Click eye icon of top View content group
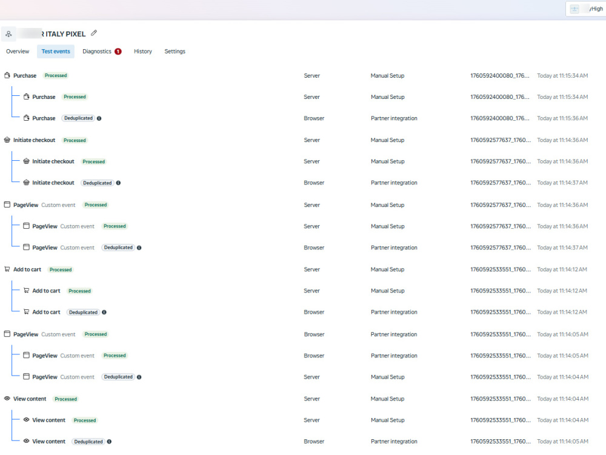 point(7,399)
